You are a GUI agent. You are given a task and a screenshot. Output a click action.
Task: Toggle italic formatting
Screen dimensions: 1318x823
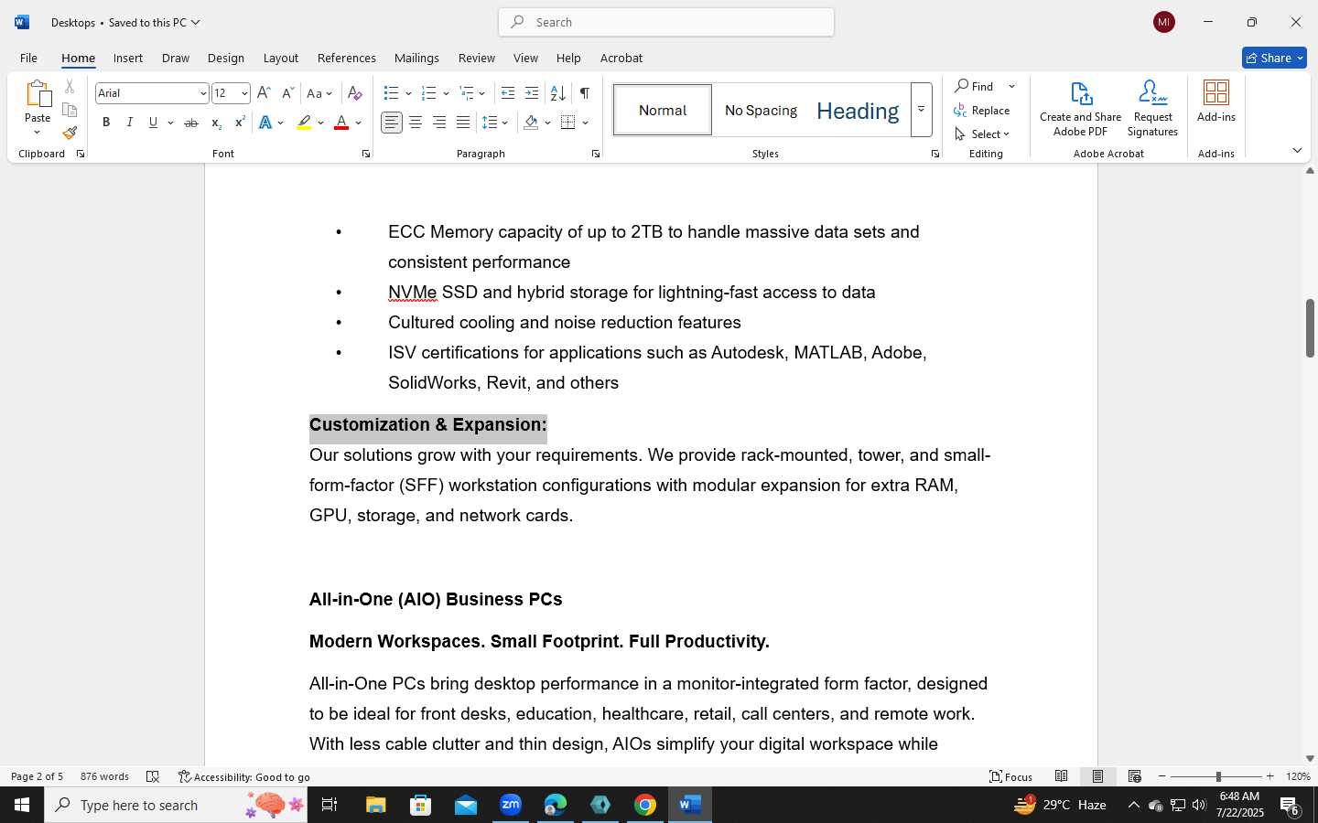pyautogui.click(x=130, y=123)
